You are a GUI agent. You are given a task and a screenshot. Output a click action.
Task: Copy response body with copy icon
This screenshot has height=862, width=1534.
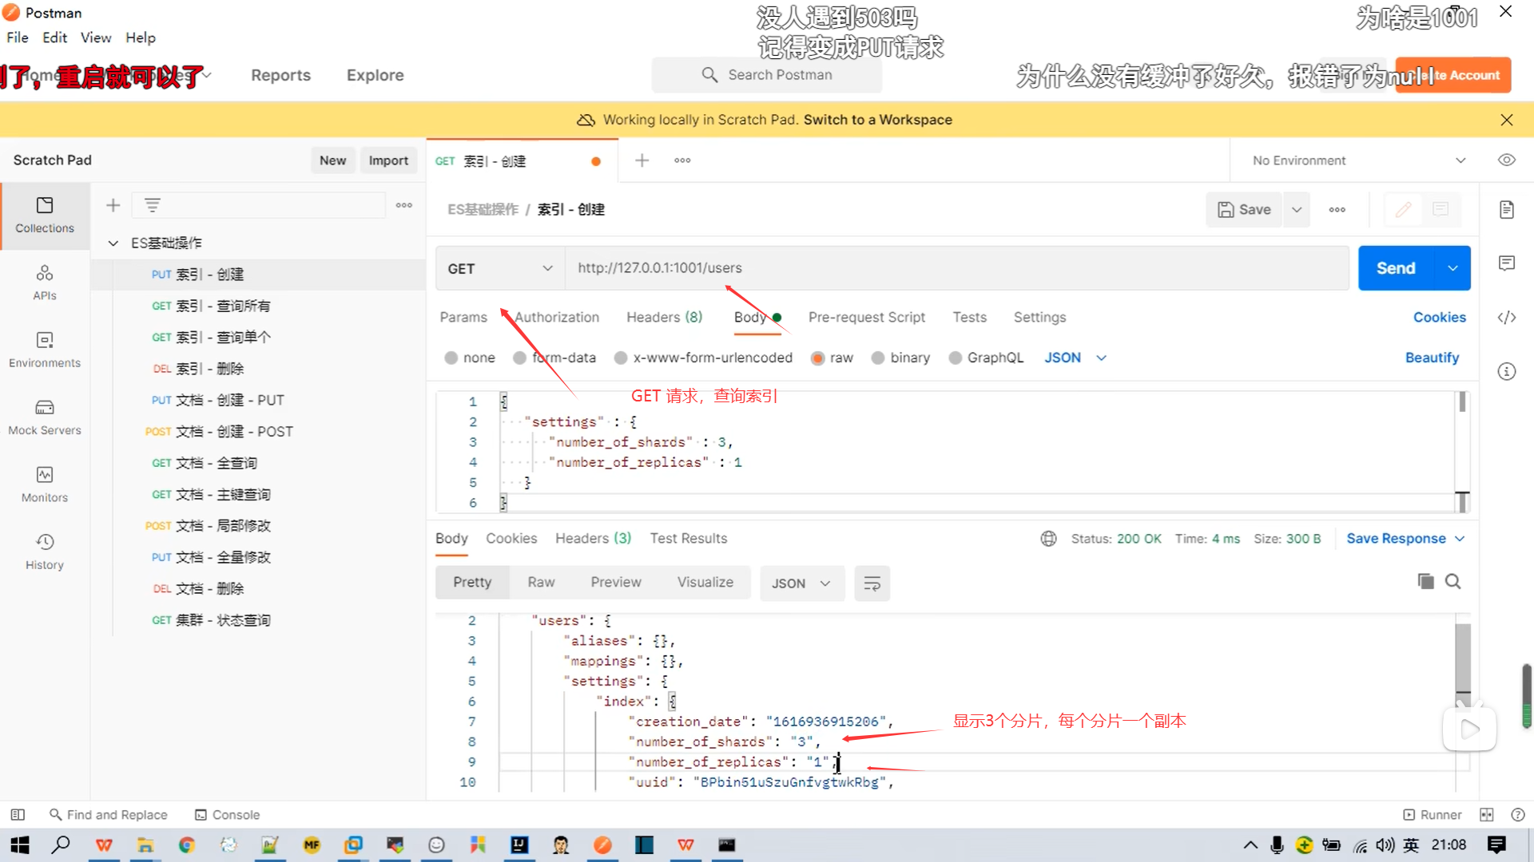tap(1425, 582)
